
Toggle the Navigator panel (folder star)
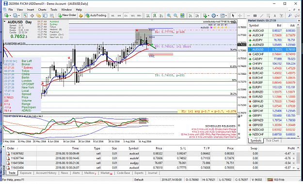[38, 16]
